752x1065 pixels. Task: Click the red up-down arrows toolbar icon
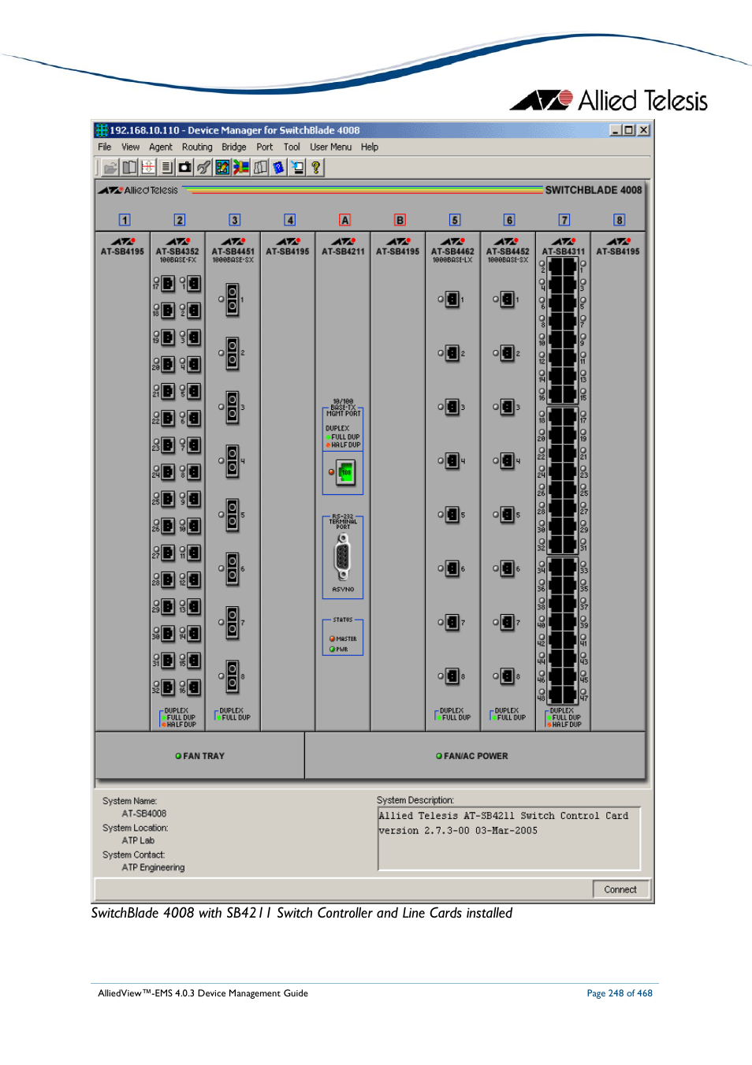(x=148, y=167)
